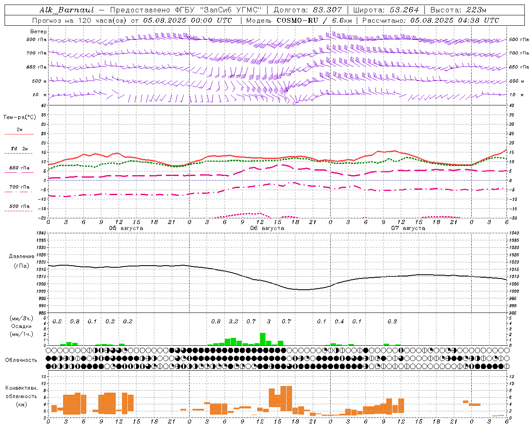531x425 pixels.
Task: Click the Ветер panel label
Action: click(39, 32)
